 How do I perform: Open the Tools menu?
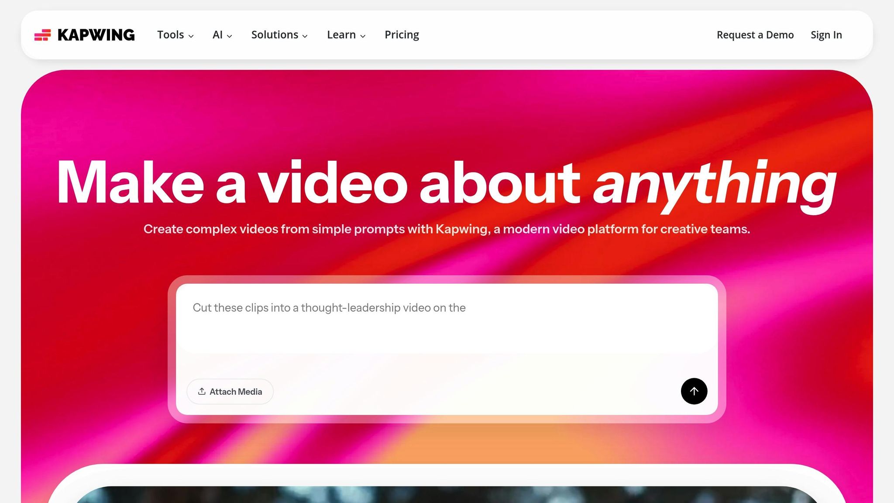(170, 35)
